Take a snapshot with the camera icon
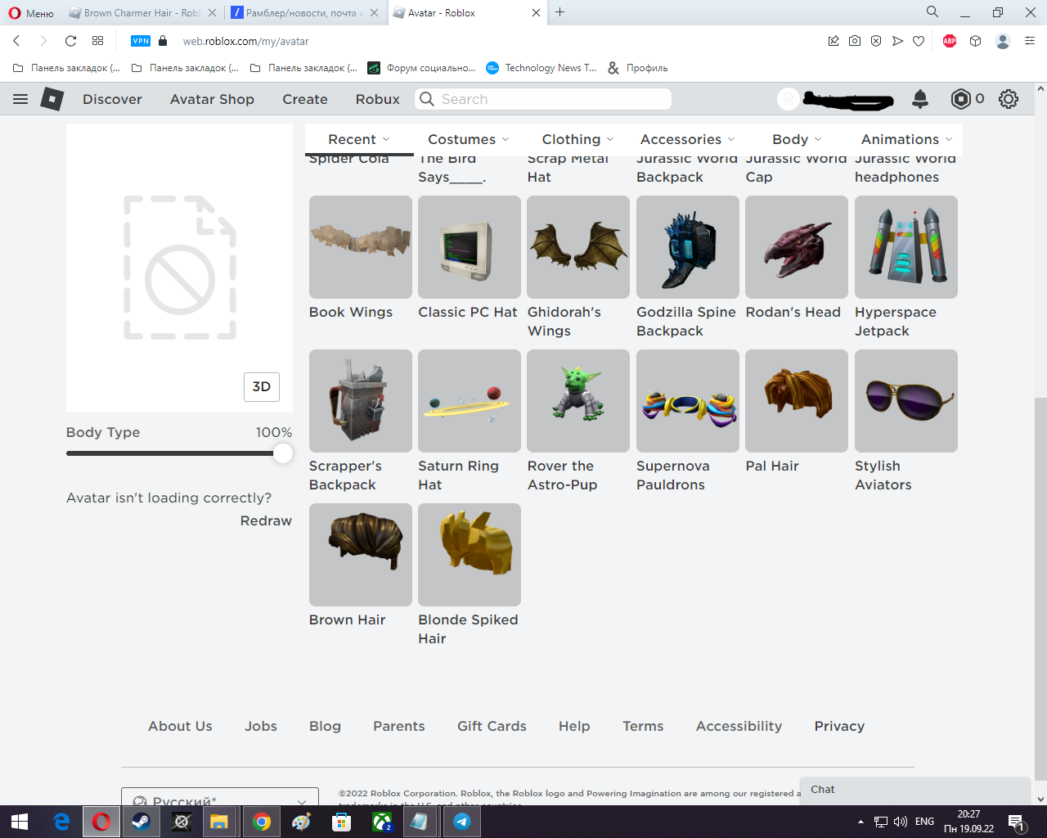1047x838 pixels. pyautogui.click(x=855, y=41)
